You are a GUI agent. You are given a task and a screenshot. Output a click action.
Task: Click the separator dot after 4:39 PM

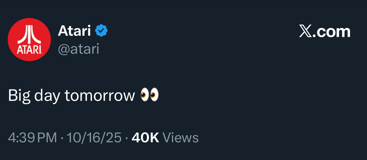[x=62, y=138]
